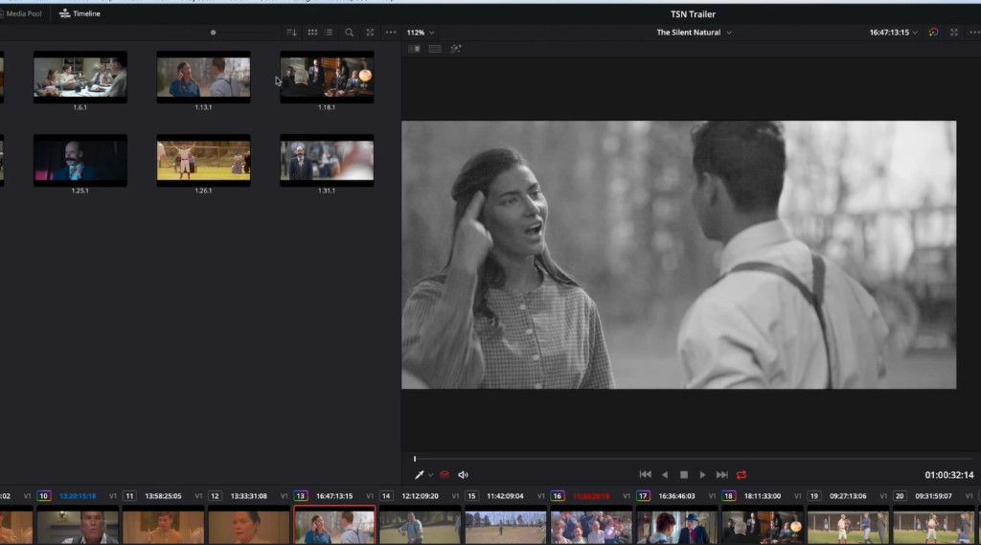Viewport: 981px width, 545px height.
Task: Click the magic wand viewer icon
Action: [x=455, y=49]
